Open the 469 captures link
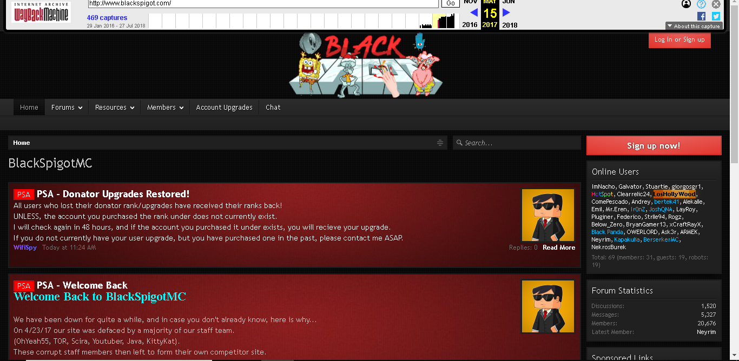 coord(107,18)
